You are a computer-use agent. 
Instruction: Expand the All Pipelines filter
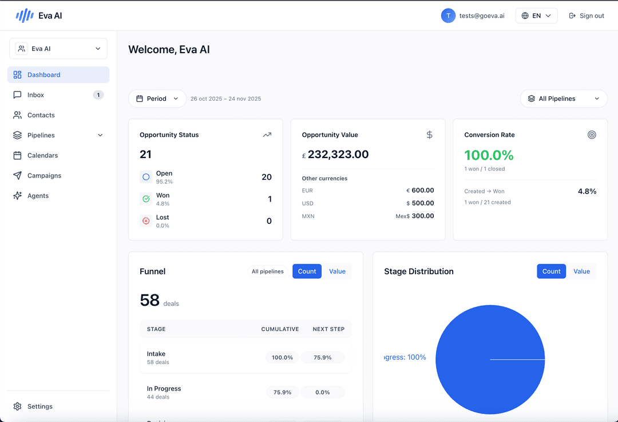pyautogui.click(x=563, y=98)
